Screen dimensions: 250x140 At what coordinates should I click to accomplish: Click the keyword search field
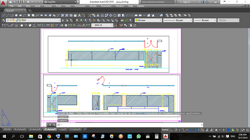coord(158,2)
